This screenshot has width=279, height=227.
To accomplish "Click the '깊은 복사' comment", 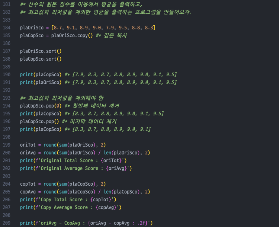I will pyautogui.click(x=115, y=35).
